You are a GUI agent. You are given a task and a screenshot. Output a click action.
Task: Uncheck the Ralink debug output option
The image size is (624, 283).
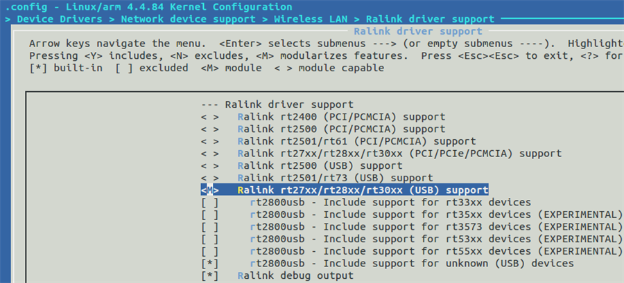pos(209,275)
